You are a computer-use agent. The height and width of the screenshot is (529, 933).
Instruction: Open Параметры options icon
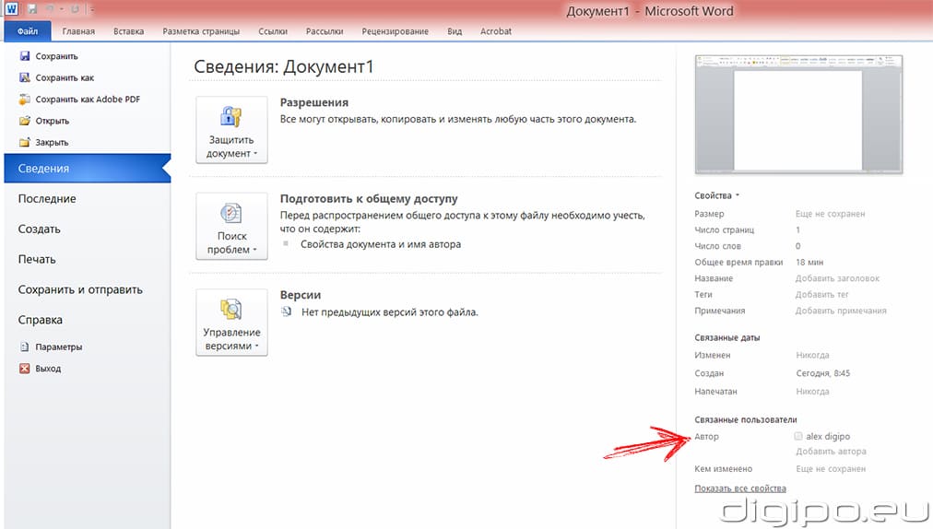click(25, 347)
